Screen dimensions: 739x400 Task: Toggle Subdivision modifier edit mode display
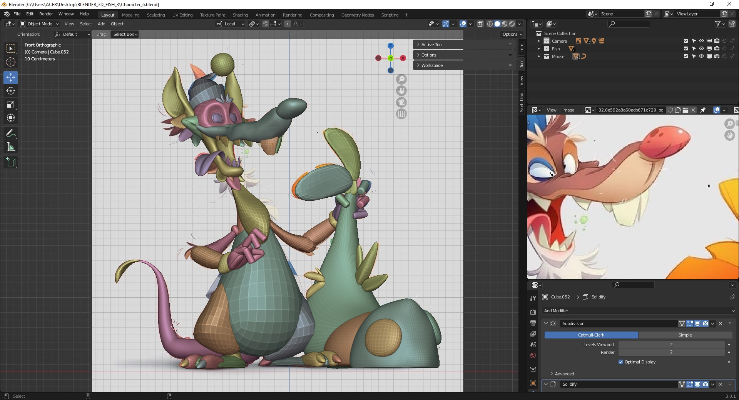point(690,323)
